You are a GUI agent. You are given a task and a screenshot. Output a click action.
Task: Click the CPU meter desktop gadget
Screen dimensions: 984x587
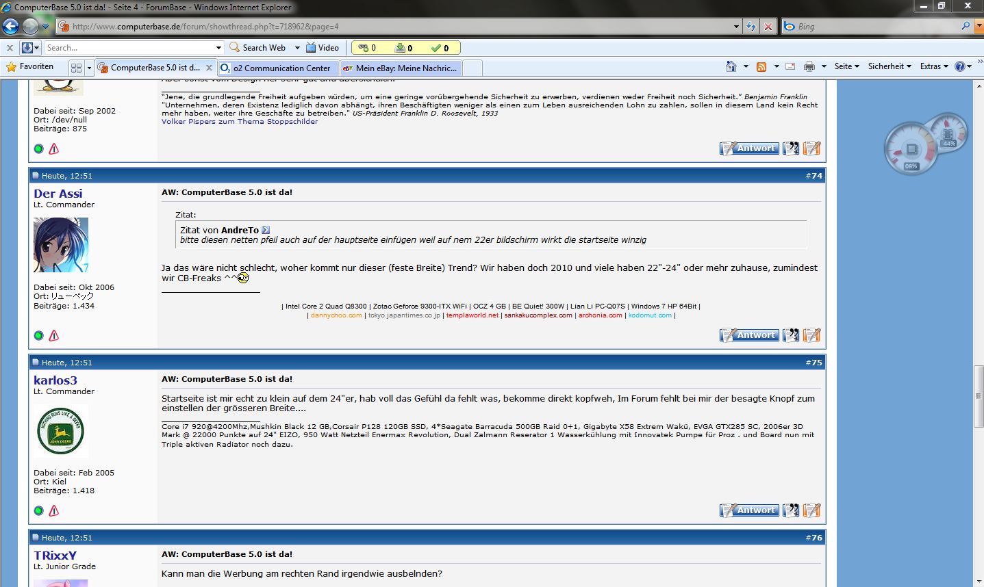[x=910, y=148]
